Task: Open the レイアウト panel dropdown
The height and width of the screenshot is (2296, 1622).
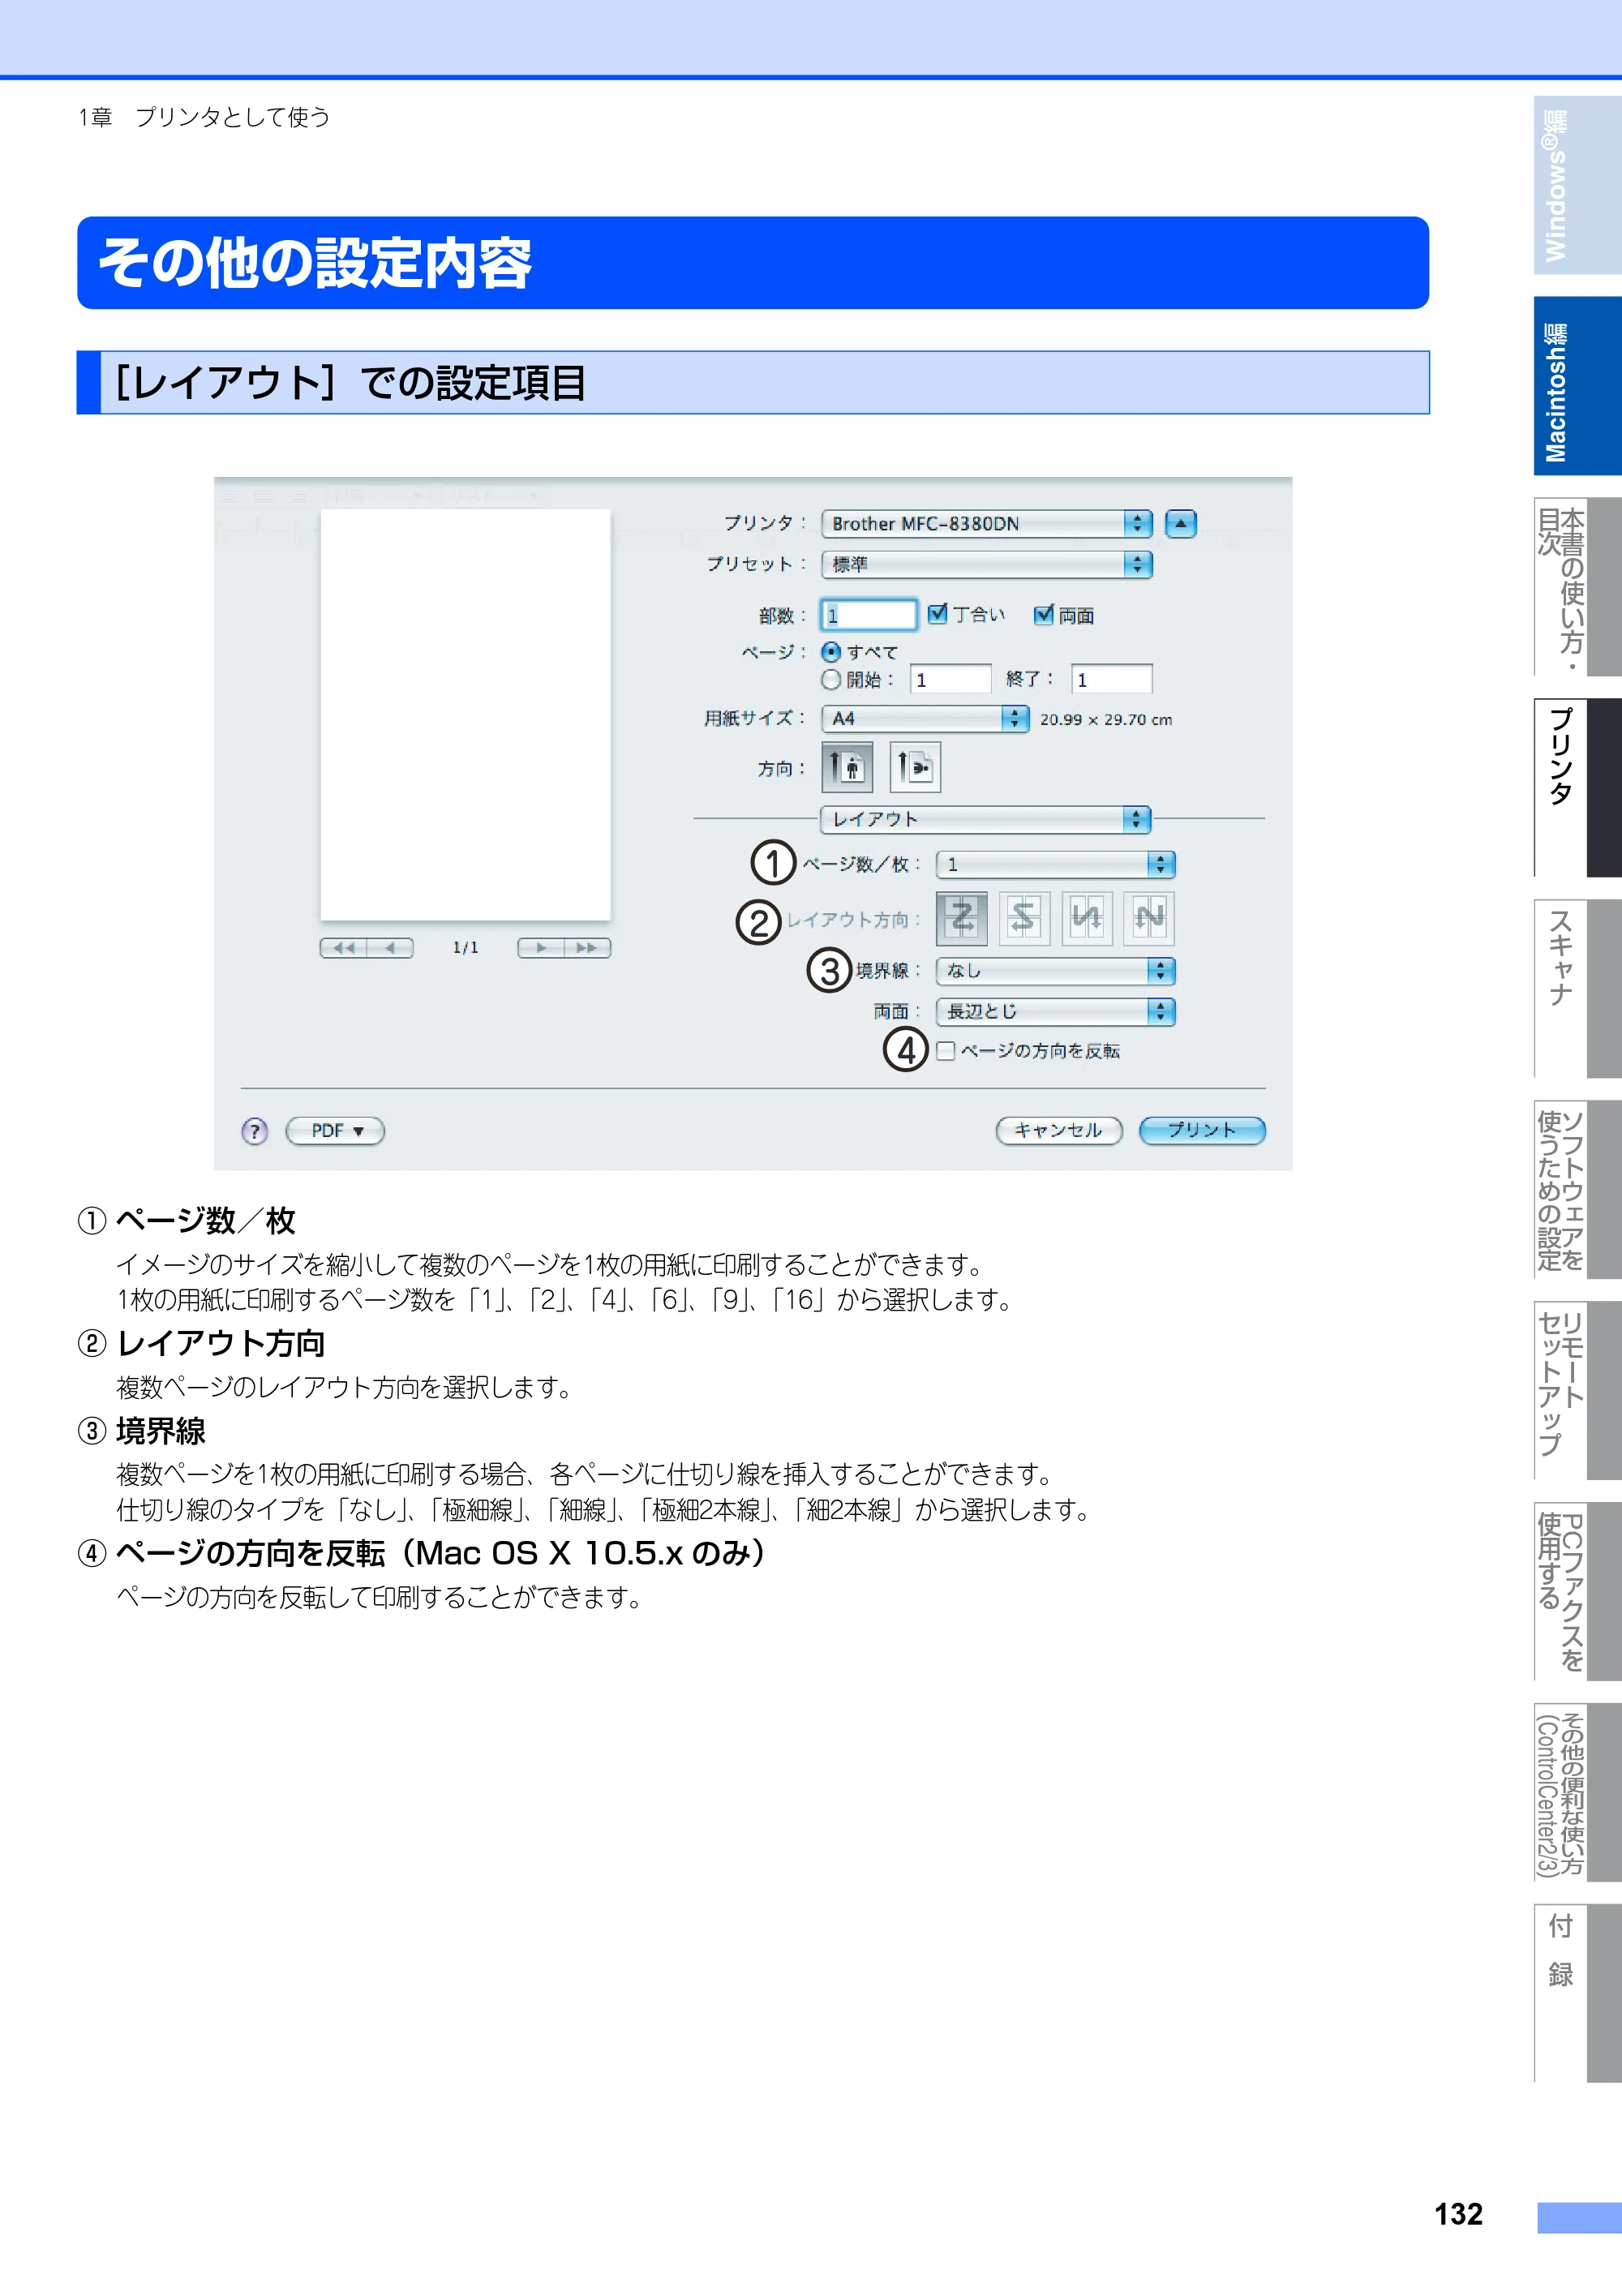Action: click(985, 819)
